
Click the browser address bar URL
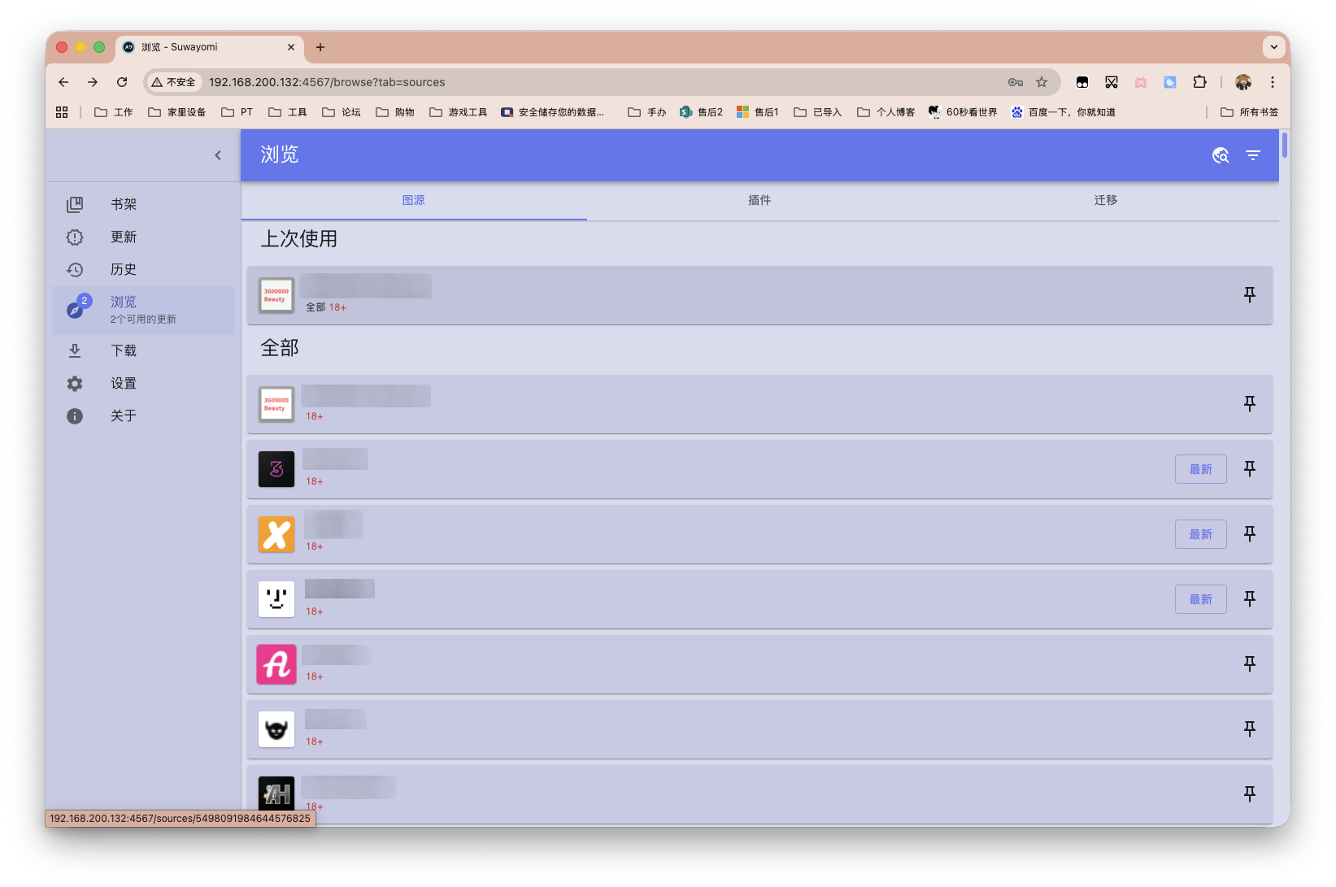327,82
